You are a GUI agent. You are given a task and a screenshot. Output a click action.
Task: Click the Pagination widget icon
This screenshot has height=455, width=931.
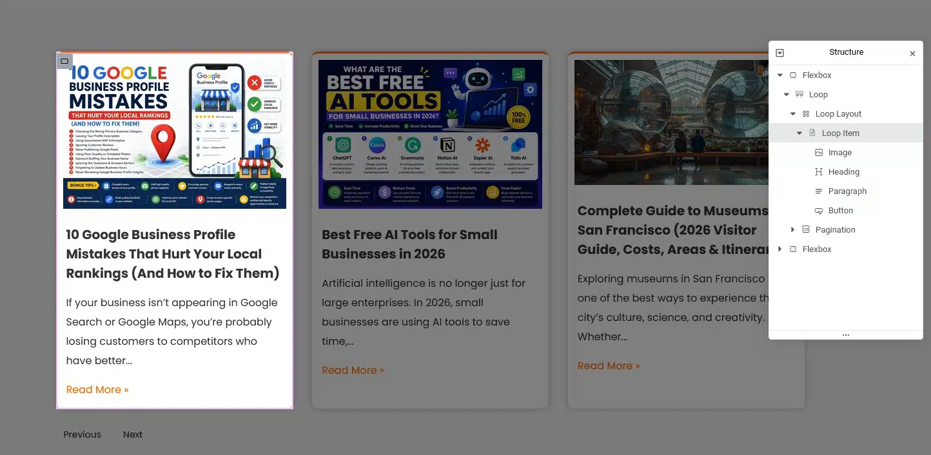806,230
